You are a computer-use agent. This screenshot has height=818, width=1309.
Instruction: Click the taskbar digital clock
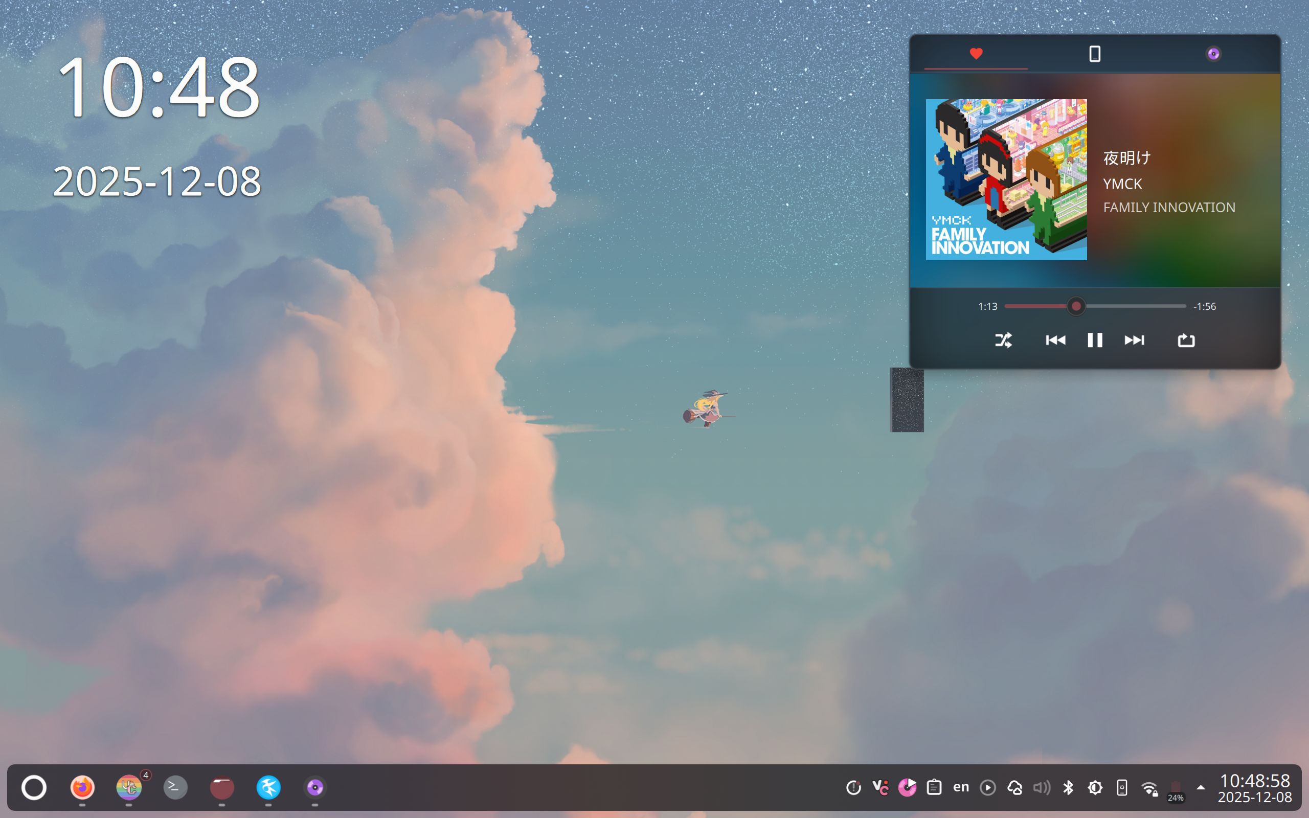[1254, 788]
